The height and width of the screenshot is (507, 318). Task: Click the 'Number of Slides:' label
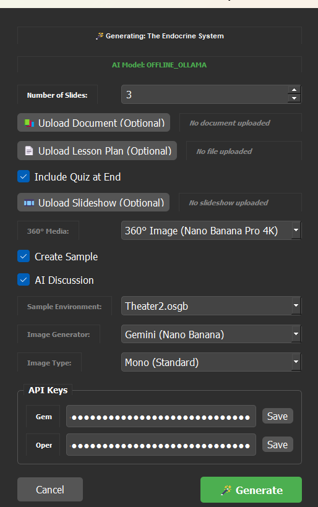click(58, 95)
